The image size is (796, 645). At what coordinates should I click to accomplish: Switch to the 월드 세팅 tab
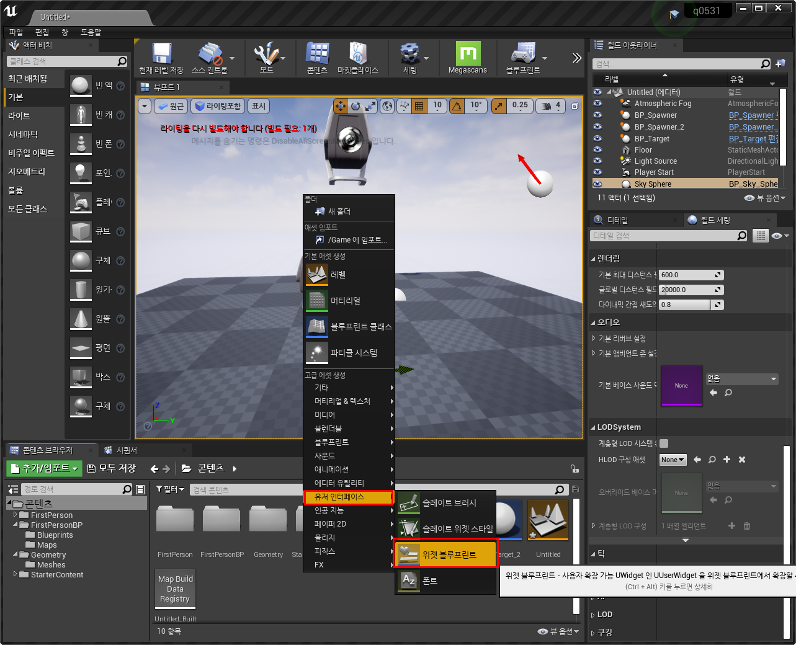click(x=715, y=220)
